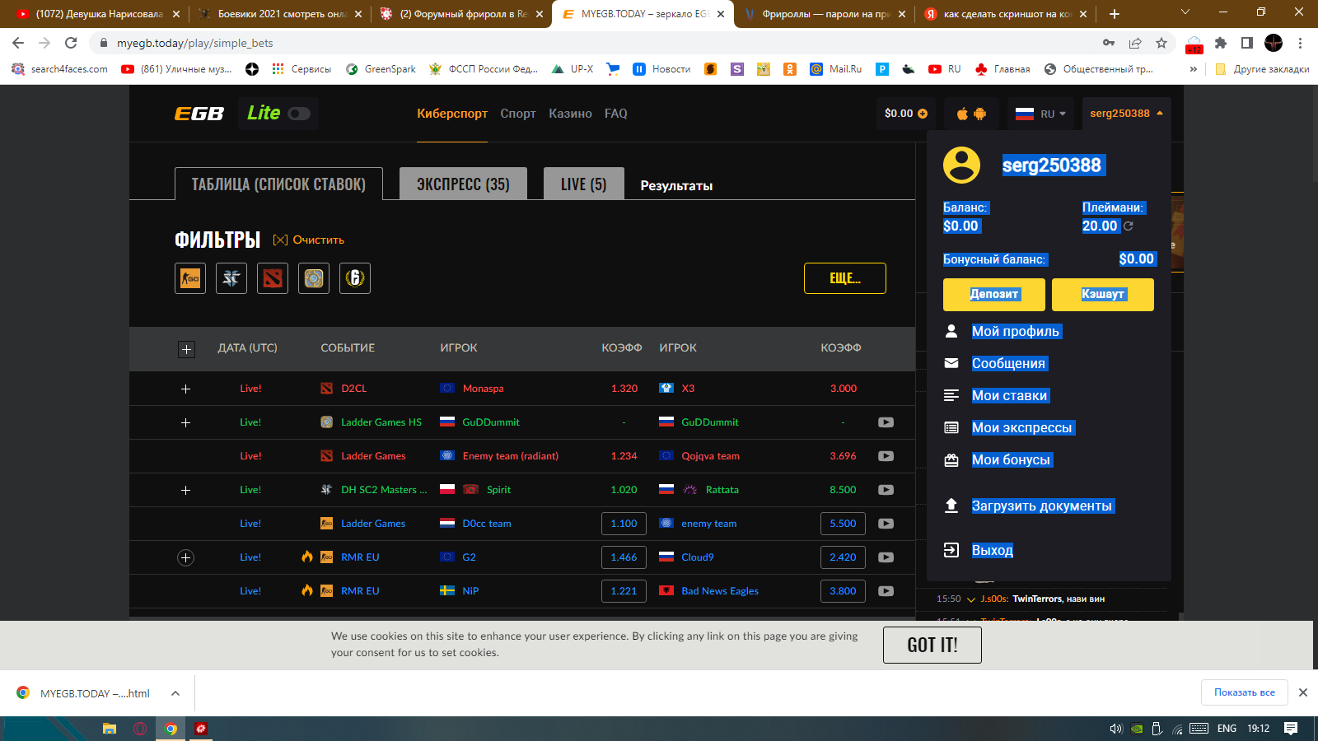The image size is (1318, 741).
Task: Click Показать все in the downloads bar
Action: pos(1244,692)
